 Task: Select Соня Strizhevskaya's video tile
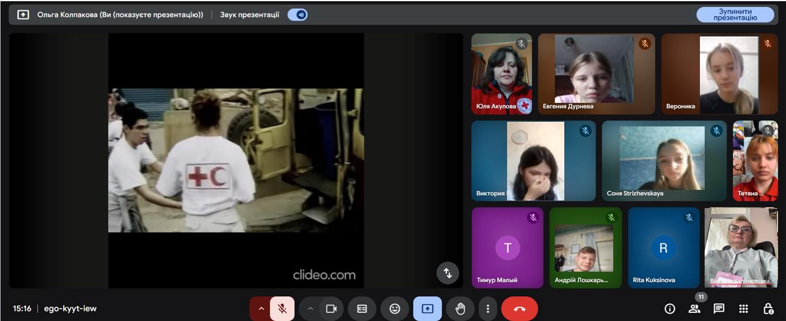tap(664, 161)
